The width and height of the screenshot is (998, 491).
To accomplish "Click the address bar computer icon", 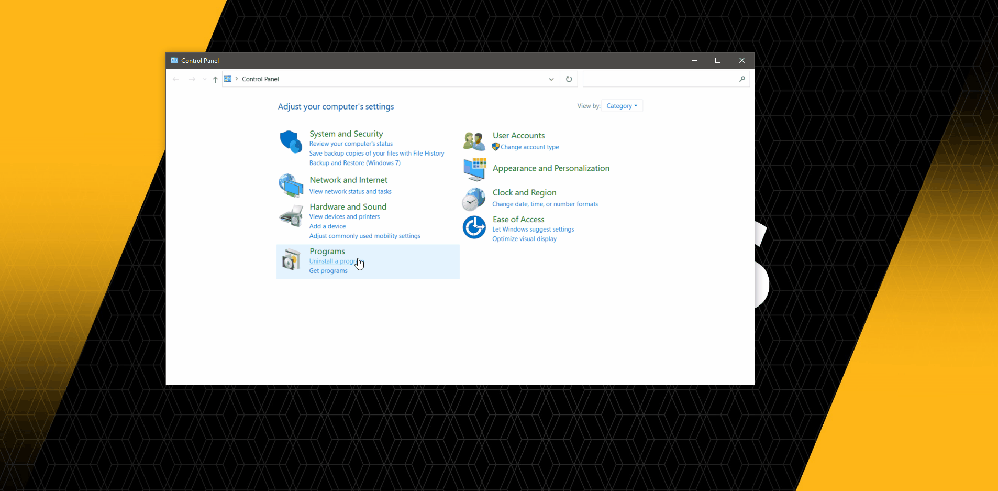I will click(228, 79).
